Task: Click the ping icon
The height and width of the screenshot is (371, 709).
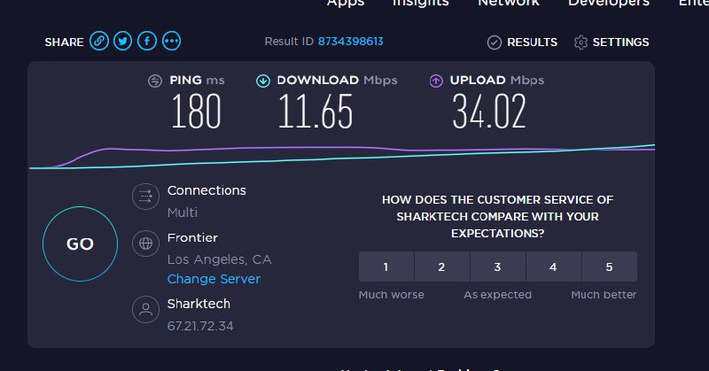Action: [155, 81]
